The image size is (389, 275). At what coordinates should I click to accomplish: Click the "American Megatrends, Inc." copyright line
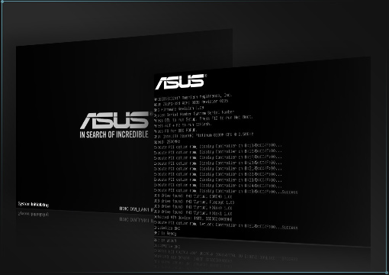(193, 97)
